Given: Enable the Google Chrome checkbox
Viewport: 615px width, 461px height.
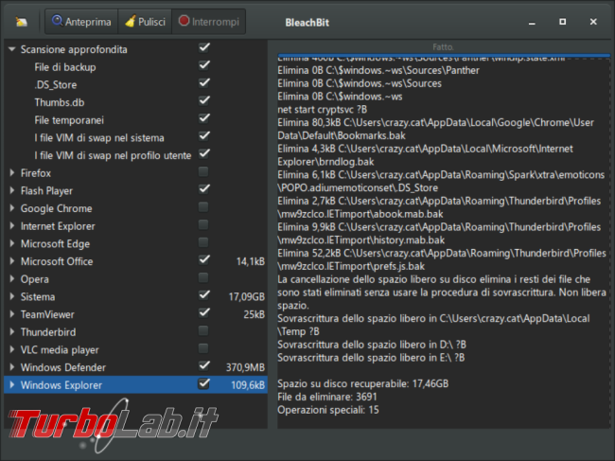Looking at the screenshot, I should tap(203, 206).
